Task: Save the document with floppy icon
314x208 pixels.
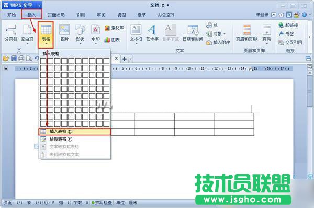Action: (x=14, y=59)
